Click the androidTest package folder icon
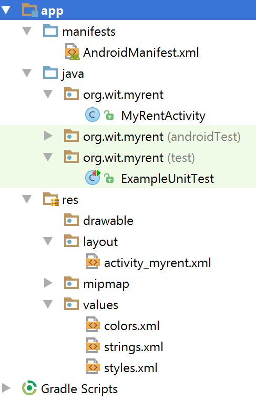The width and height of the screenshot is (256, 401). tap(71, 136)
